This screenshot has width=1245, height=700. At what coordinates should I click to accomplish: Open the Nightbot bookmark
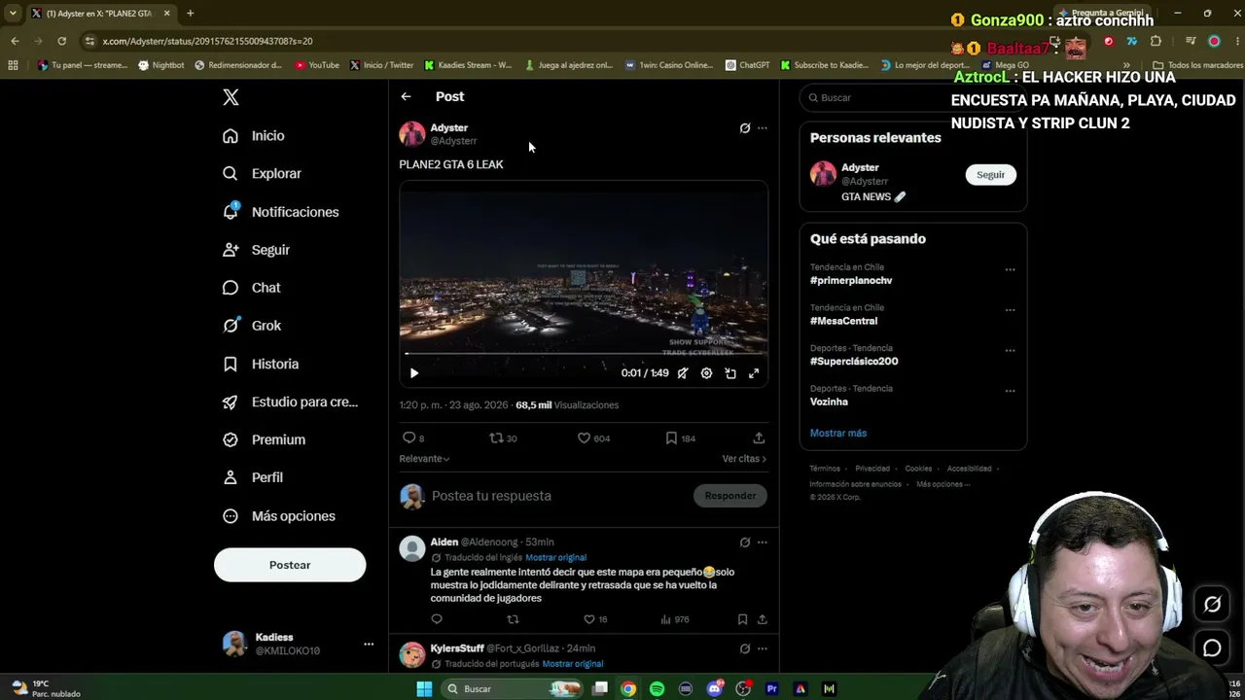point(160,65)
